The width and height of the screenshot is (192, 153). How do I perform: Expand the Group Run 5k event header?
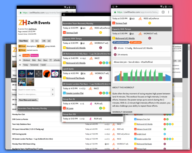tap(87, 99)
